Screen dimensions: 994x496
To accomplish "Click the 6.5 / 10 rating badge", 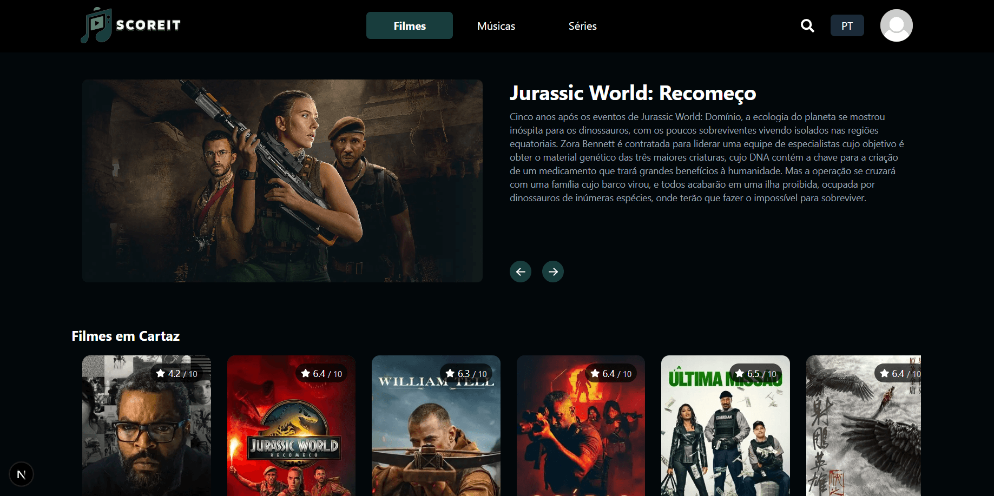I will click(755, 374).
